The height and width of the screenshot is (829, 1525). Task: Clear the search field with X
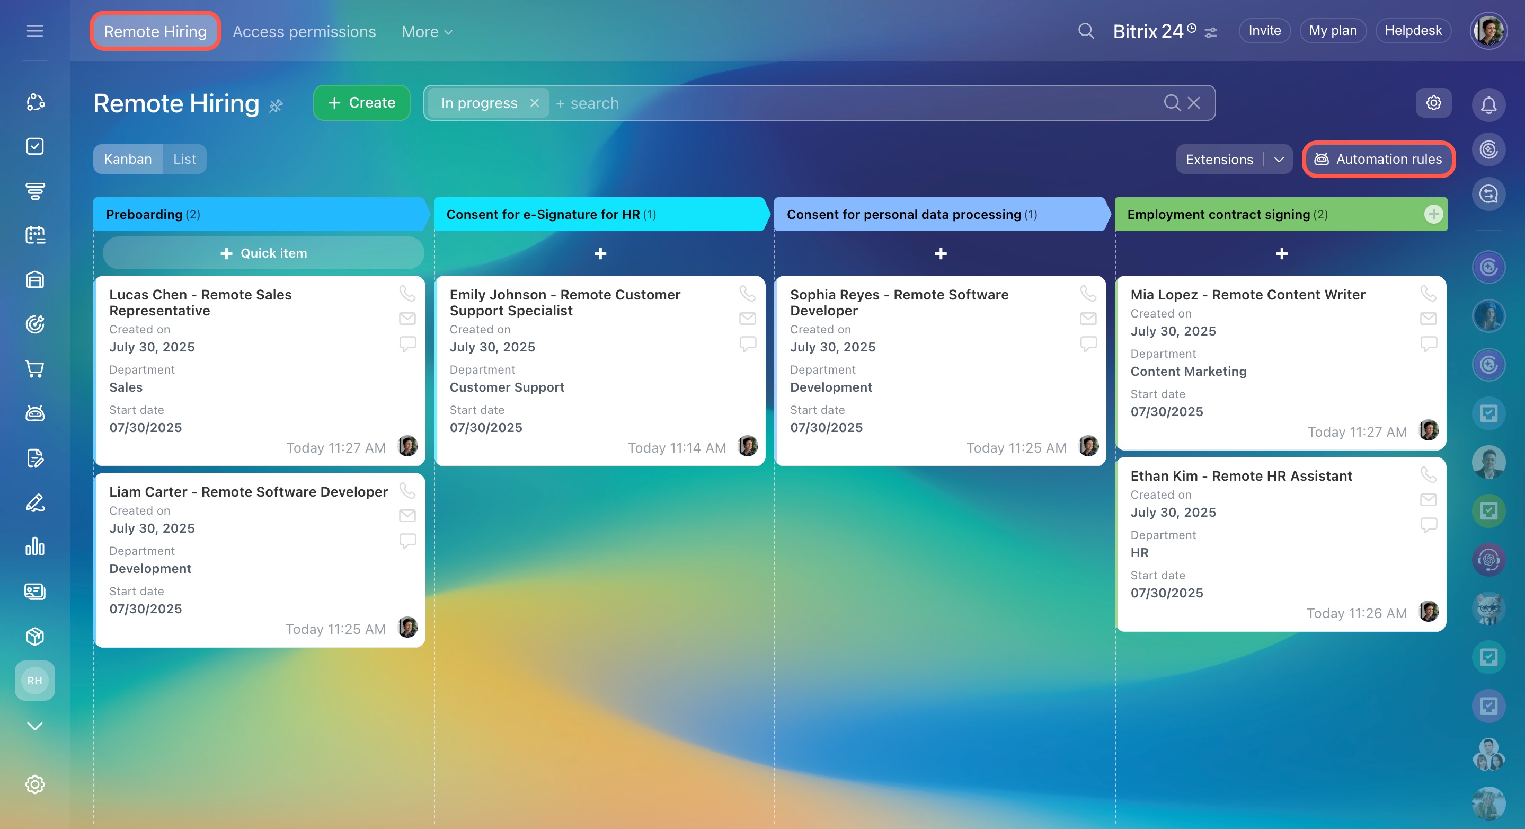point(1194,103)
